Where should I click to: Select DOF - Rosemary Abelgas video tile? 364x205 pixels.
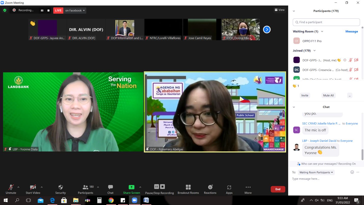tap(215, 112)
